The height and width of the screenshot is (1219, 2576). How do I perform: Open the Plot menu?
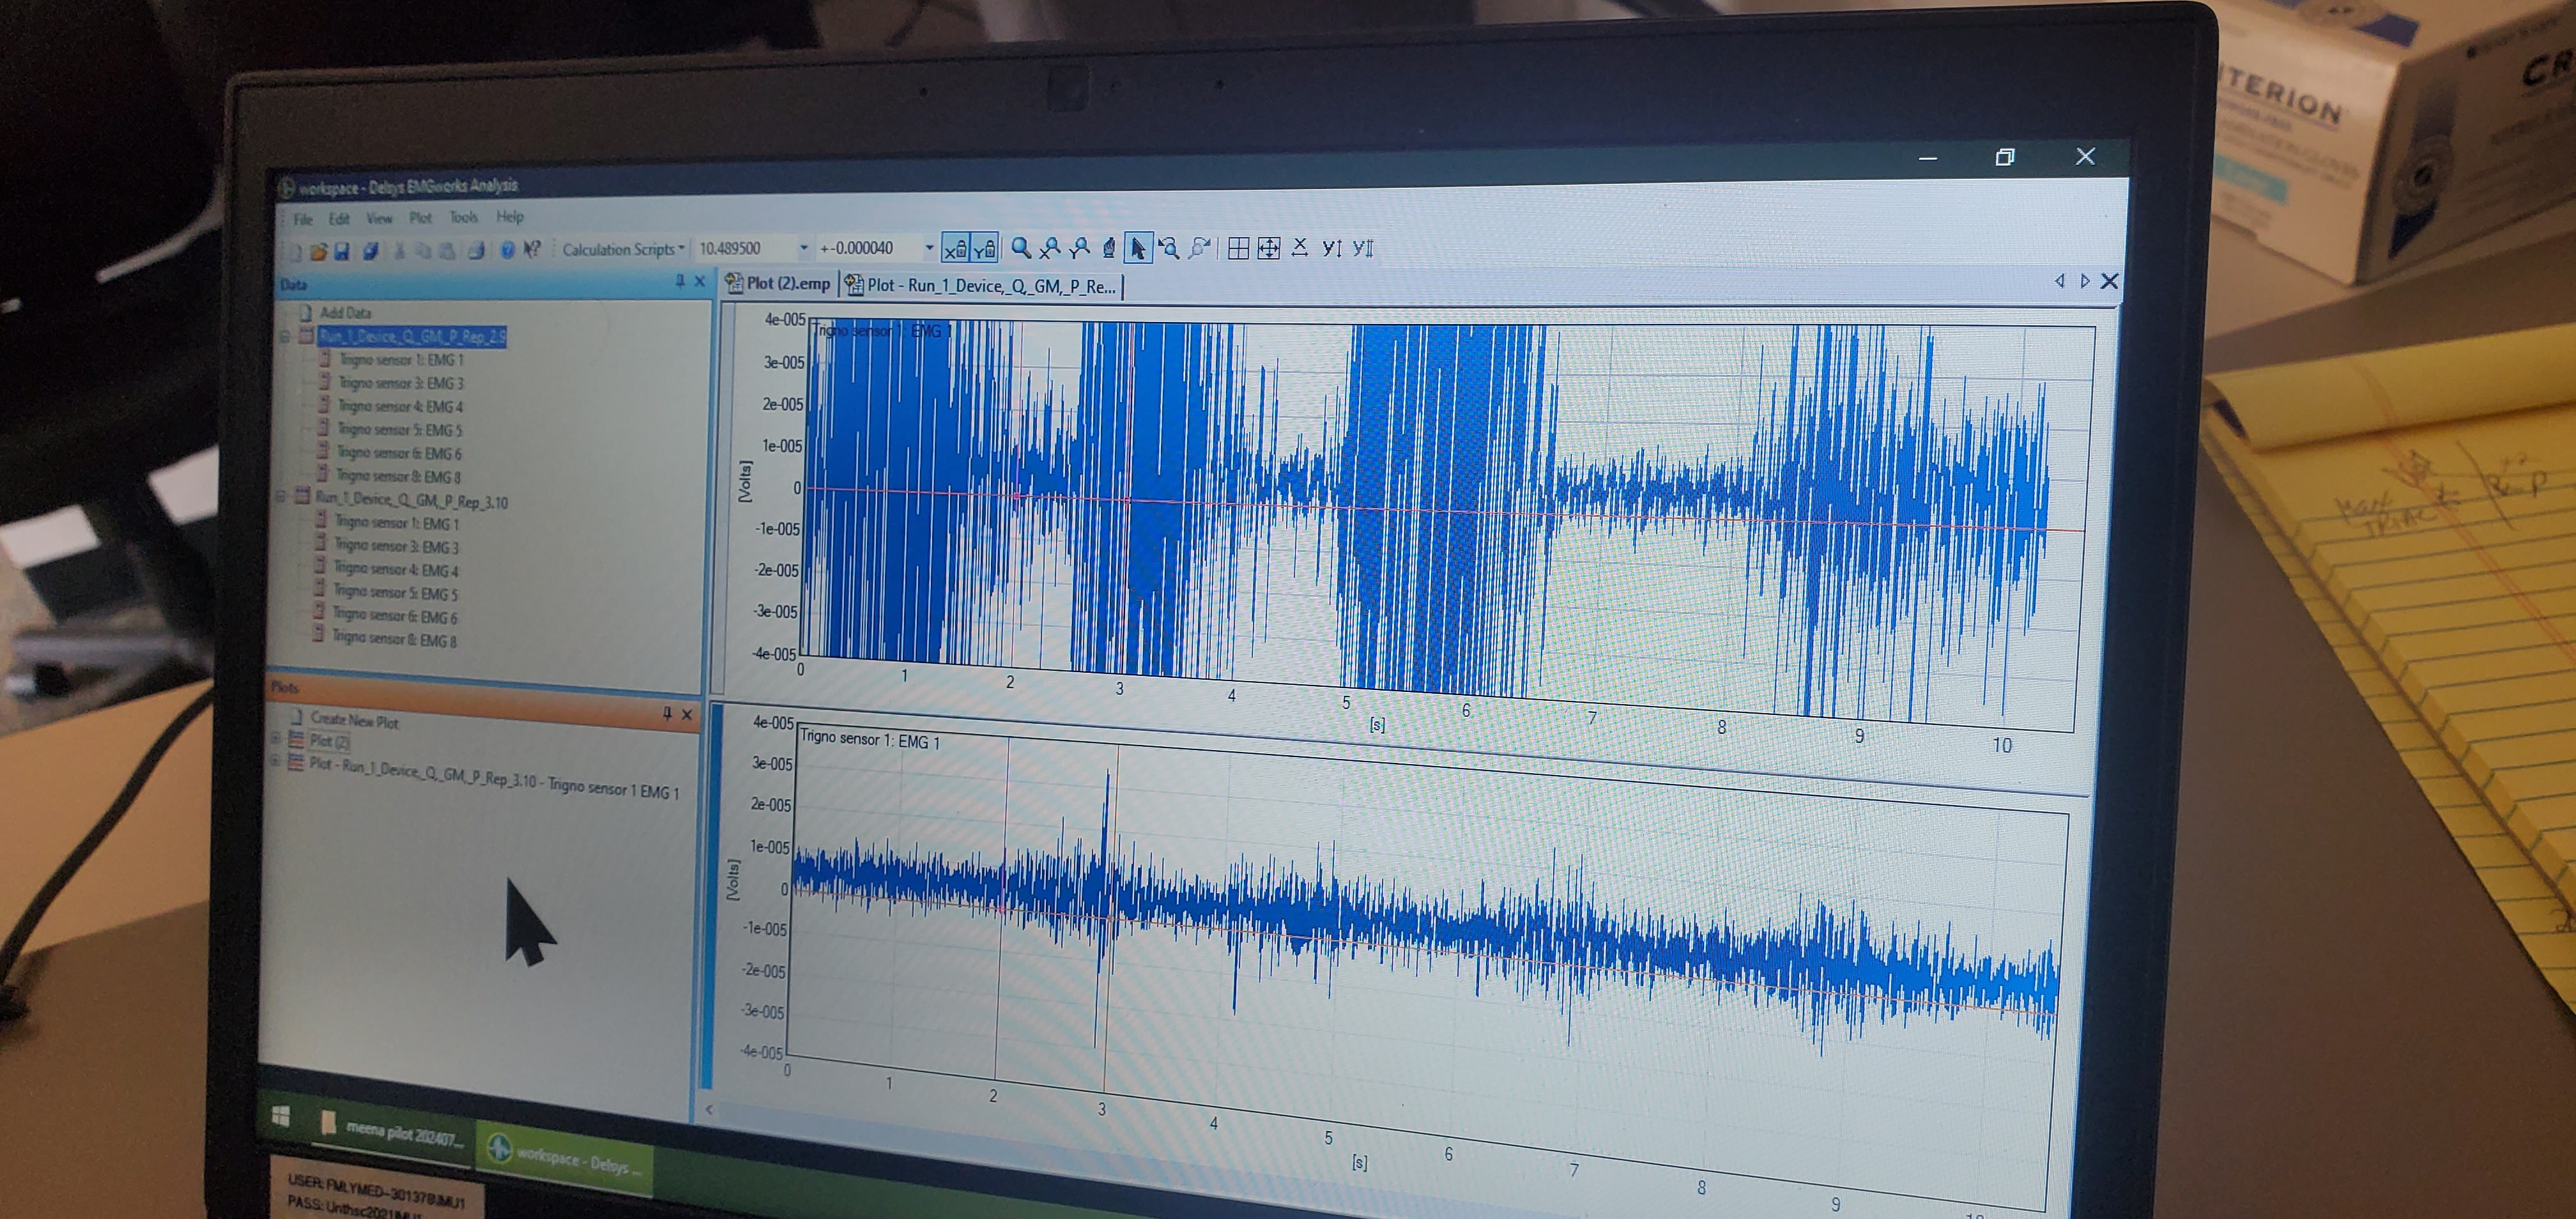tap(420, 217)
